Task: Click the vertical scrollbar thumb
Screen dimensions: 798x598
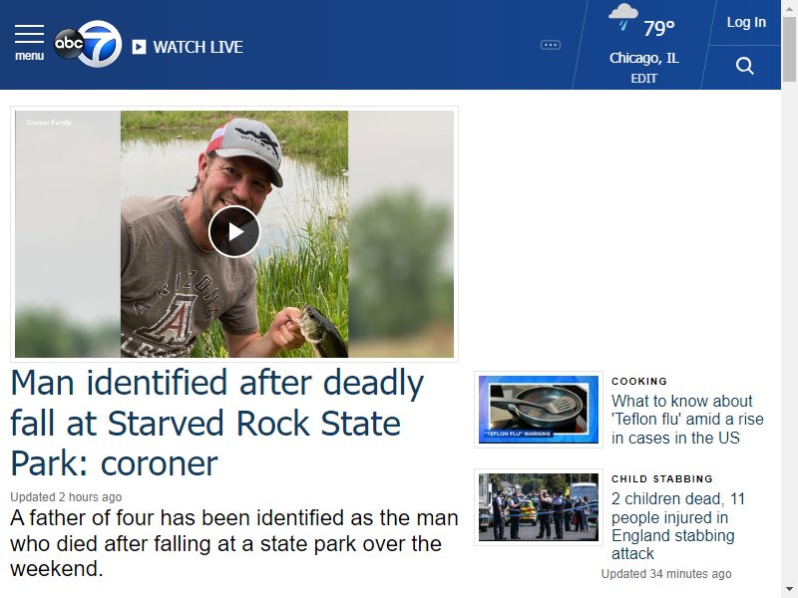Action: [x=789, y=49]
